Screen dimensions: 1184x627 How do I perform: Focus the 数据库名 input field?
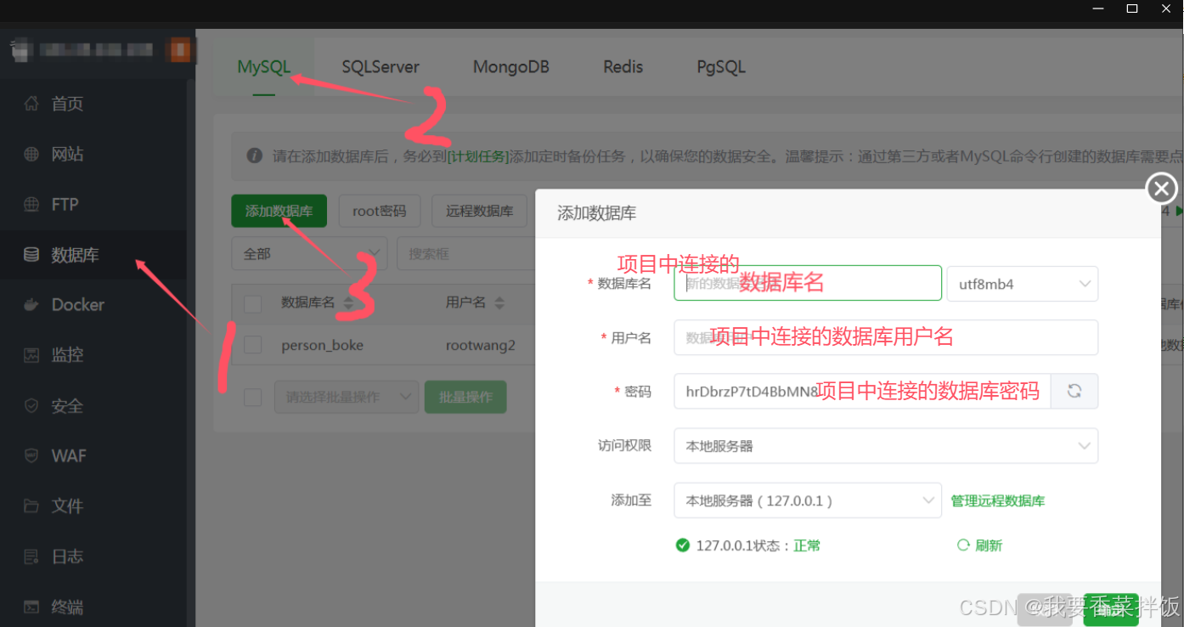pyautogui.click(x=808, y=283)
